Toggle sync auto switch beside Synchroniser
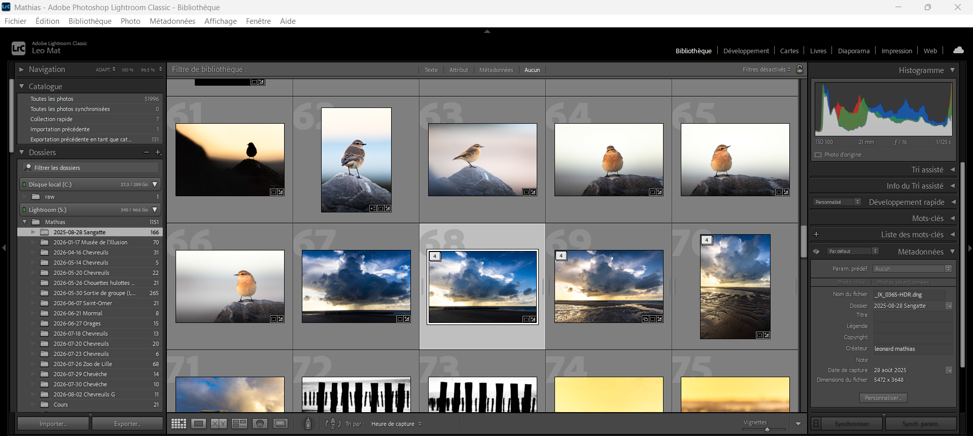This screenshot has width=973, height=436. click(x=816, y=423)
